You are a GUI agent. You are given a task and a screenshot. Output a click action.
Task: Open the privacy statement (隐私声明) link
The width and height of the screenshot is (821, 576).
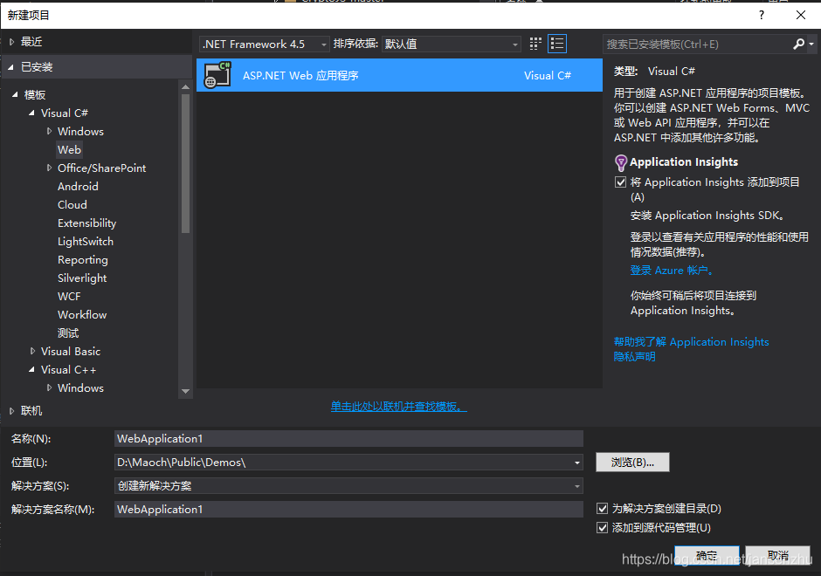pos(635,357)
